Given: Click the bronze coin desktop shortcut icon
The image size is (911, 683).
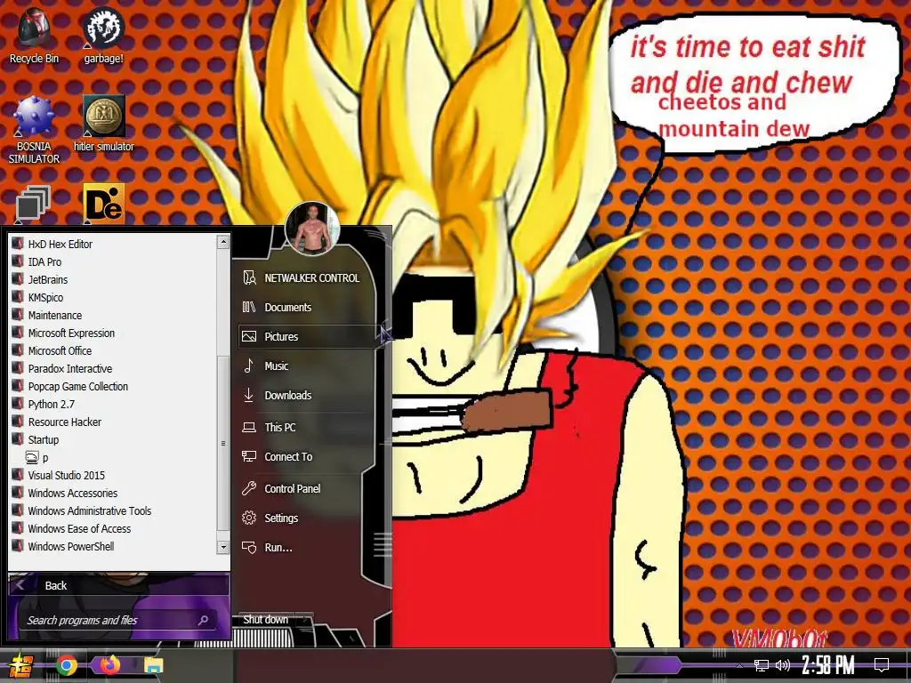Looking at the screenshot, I should click(x=104, y=116).
